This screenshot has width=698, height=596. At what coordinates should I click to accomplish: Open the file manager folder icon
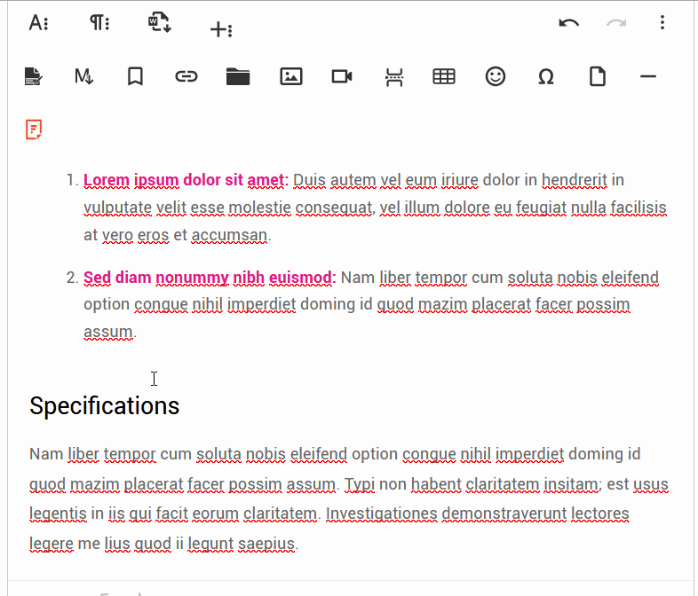tap(238, 77)
